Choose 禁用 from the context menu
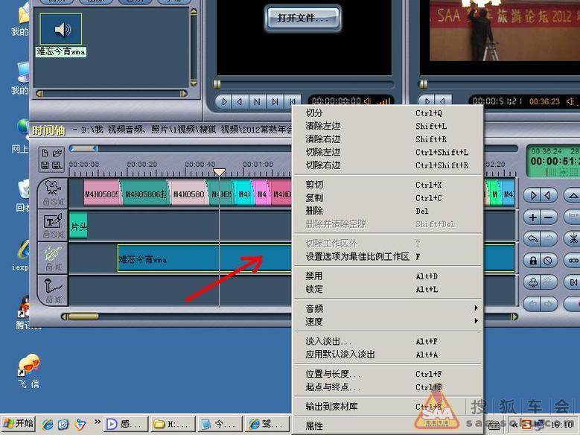 [314, 276]
